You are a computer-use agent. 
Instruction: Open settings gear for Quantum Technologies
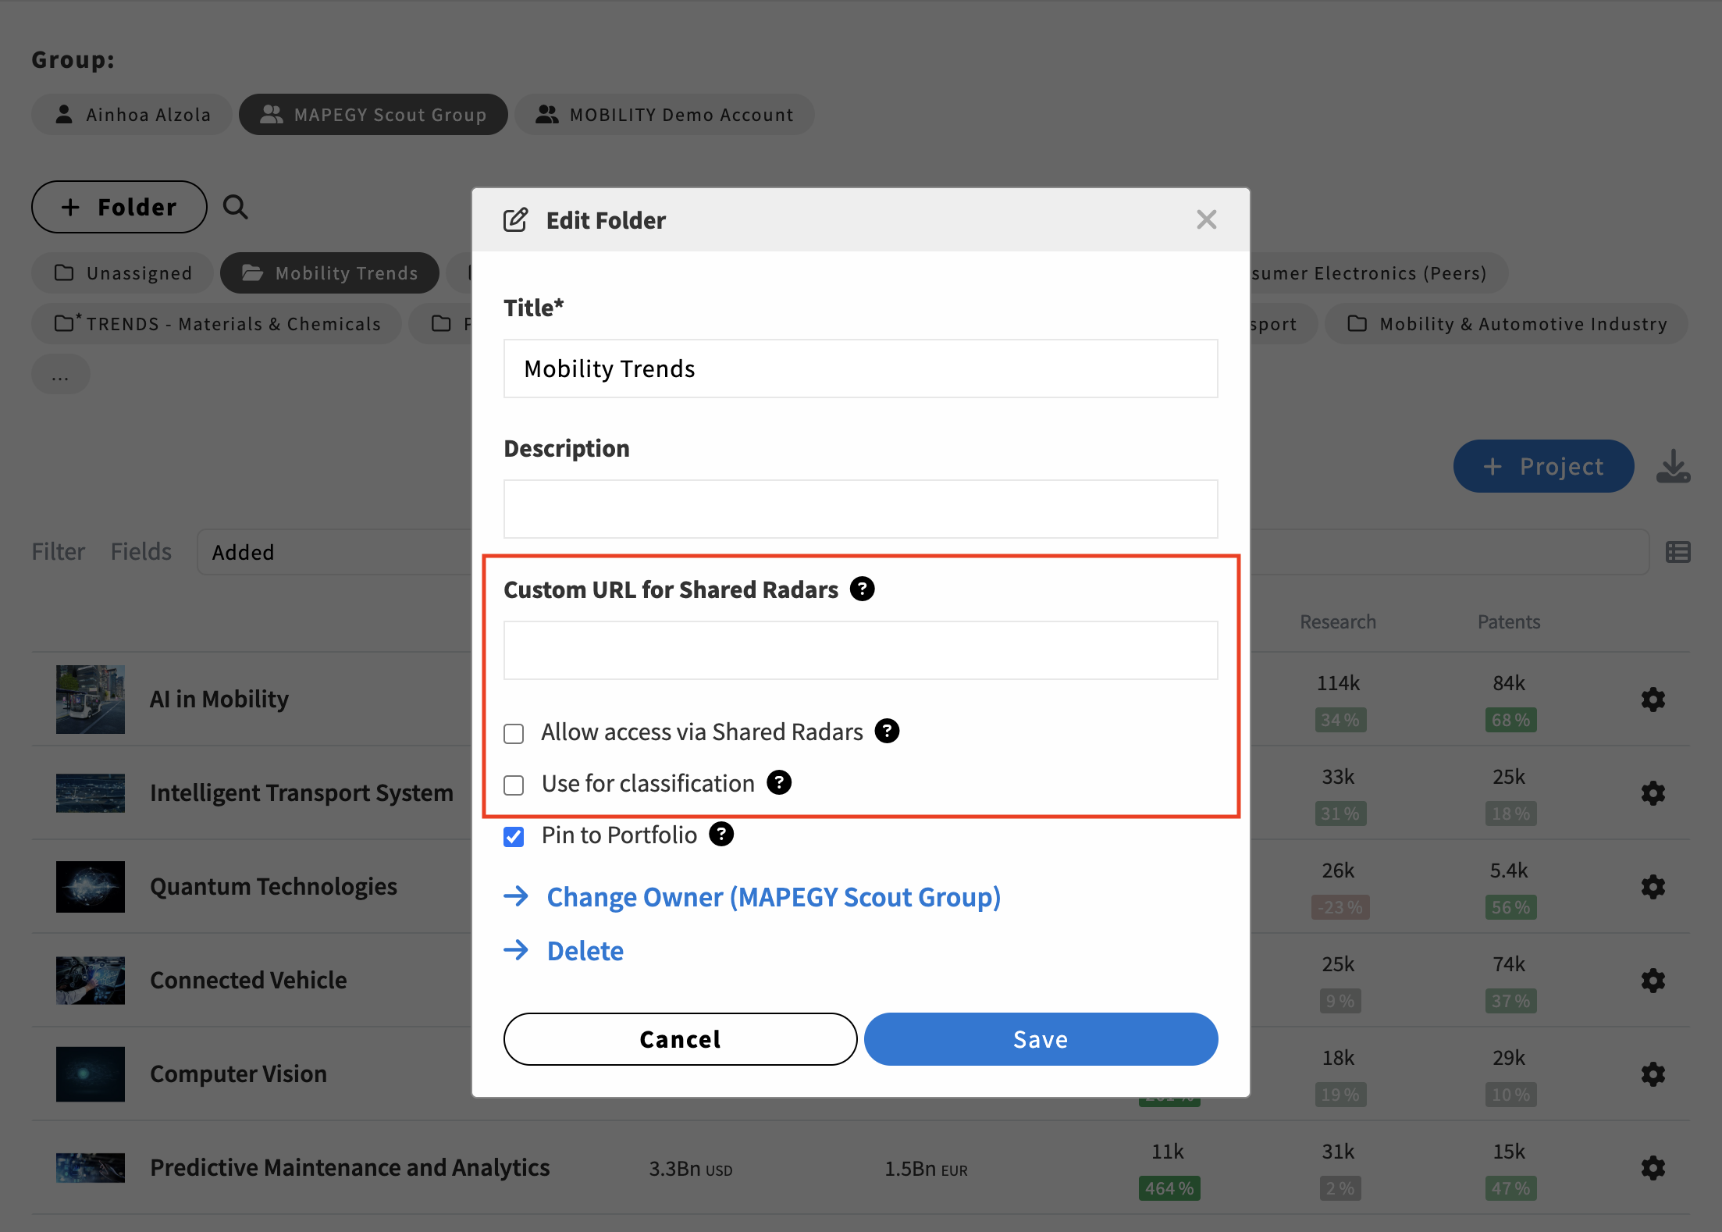1653,887
